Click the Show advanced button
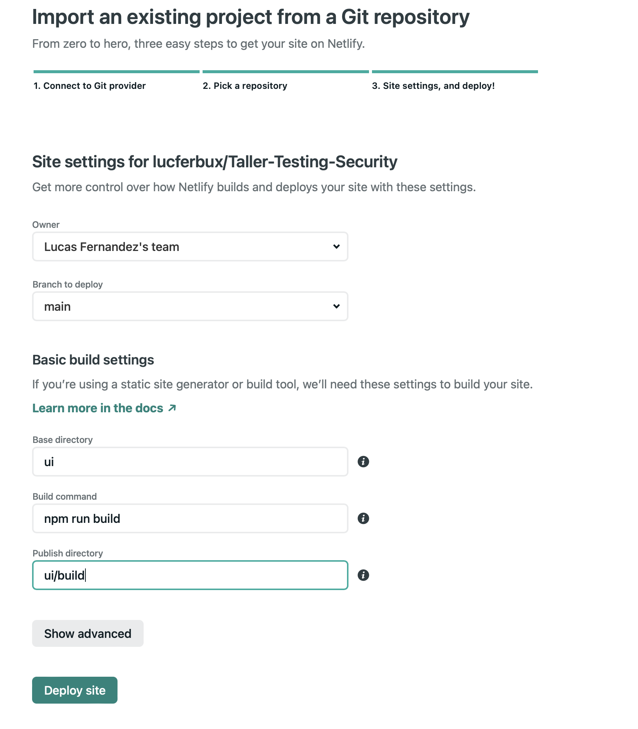 click(88, 633)
